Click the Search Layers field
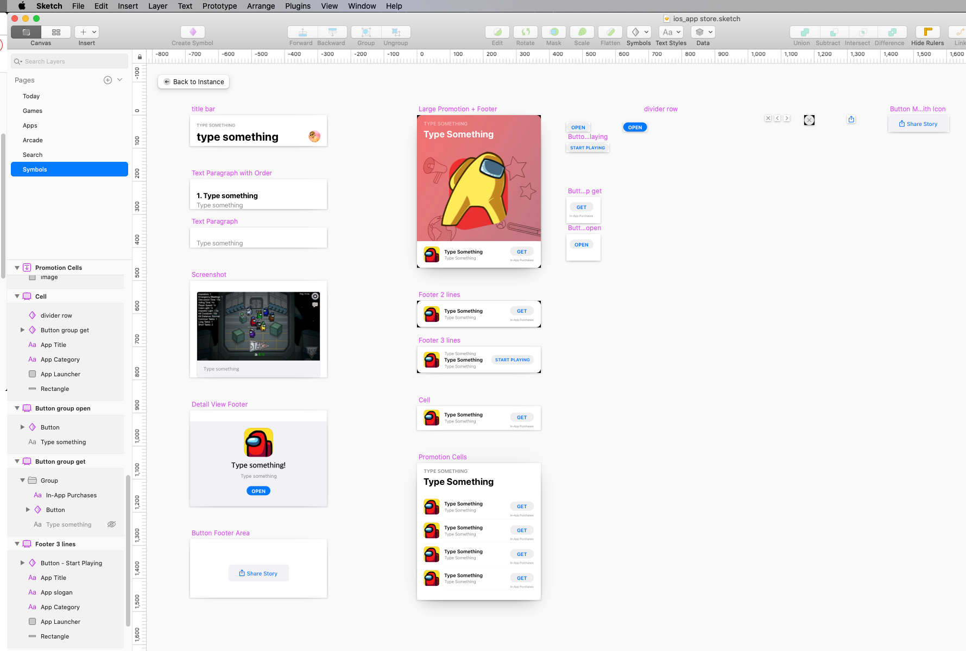Image resolution: width=966 pixels, height=651 pixels. click(x=70, y=61)
